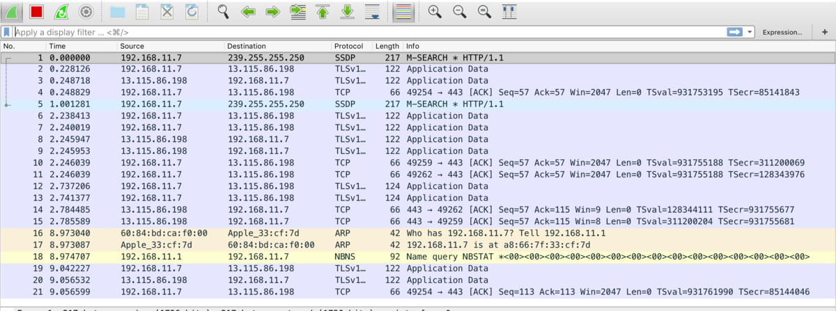Select packet 6 at time 2.238413
The image size is (836, 311).
[x=418, y=115]
